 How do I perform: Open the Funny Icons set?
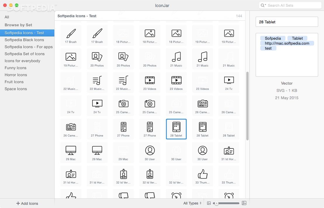point(15,68)
